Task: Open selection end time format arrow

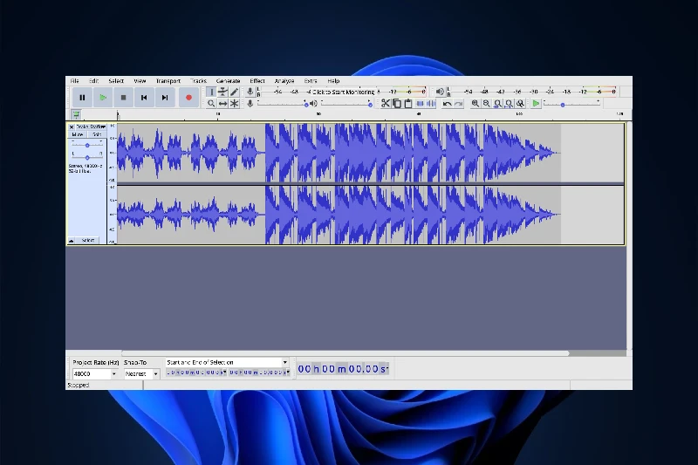Action: click(288, 373)
